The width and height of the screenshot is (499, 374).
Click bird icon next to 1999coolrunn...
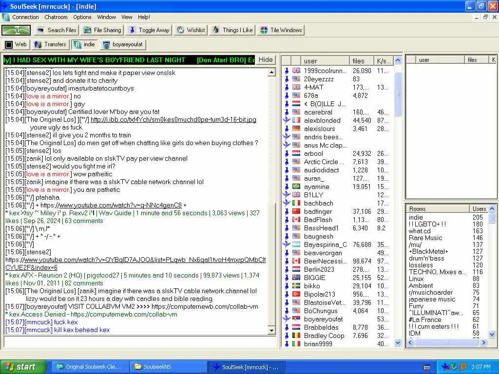[287, 71]
